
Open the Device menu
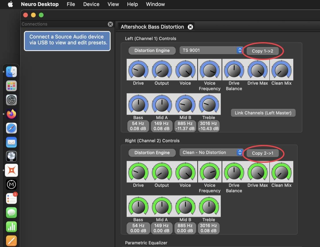click(x=91, y=4)
